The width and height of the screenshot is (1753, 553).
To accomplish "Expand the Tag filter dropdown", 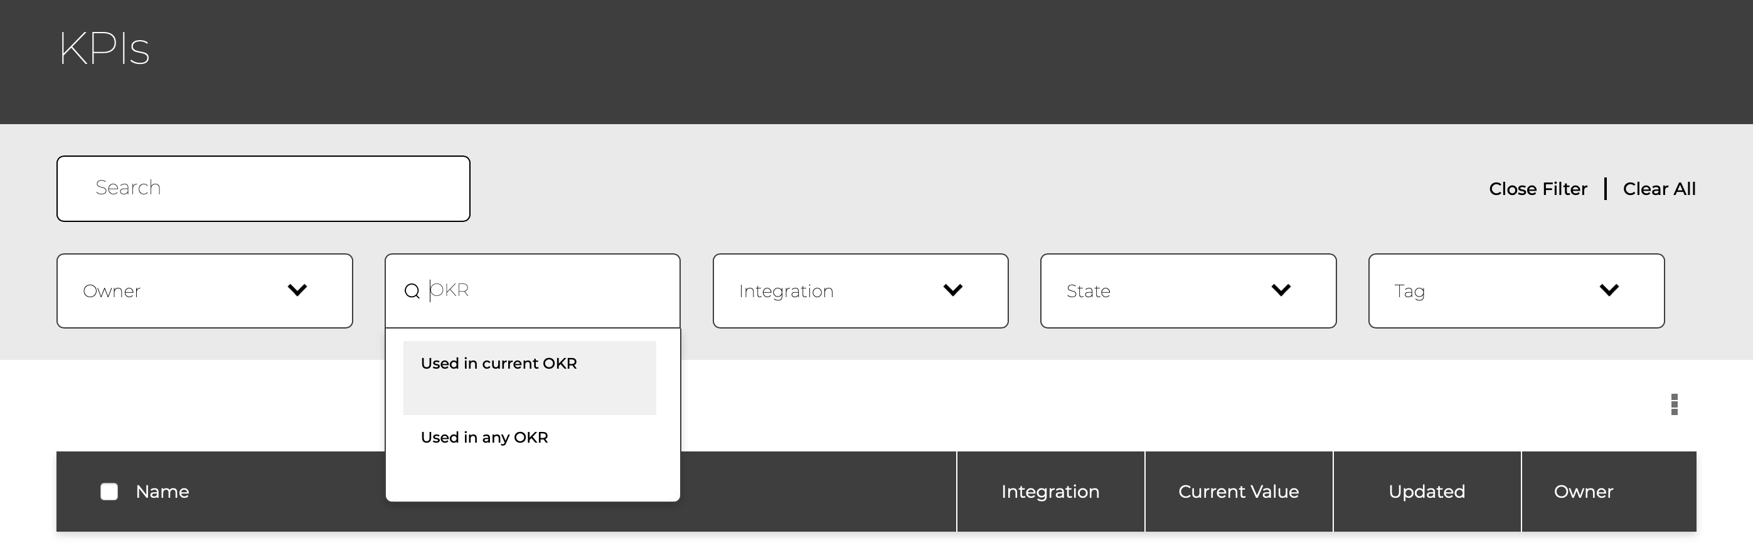I will pyautogui.click(x=1516, y=291).
